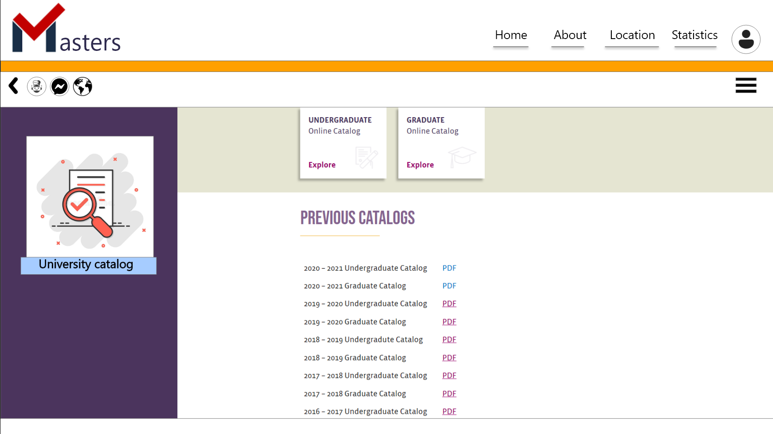Click the Masters logo
This screenshot has width=773, height=434.
[66, 29]
